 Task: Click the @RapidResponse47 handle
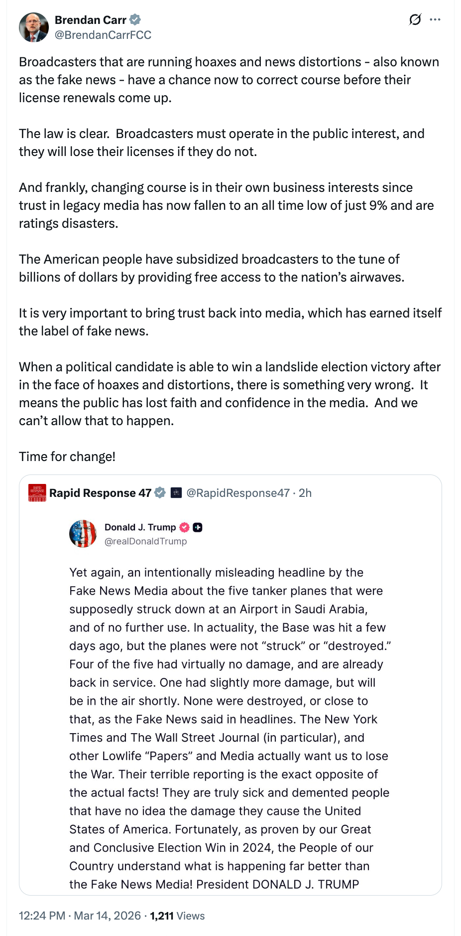[238, 493]
